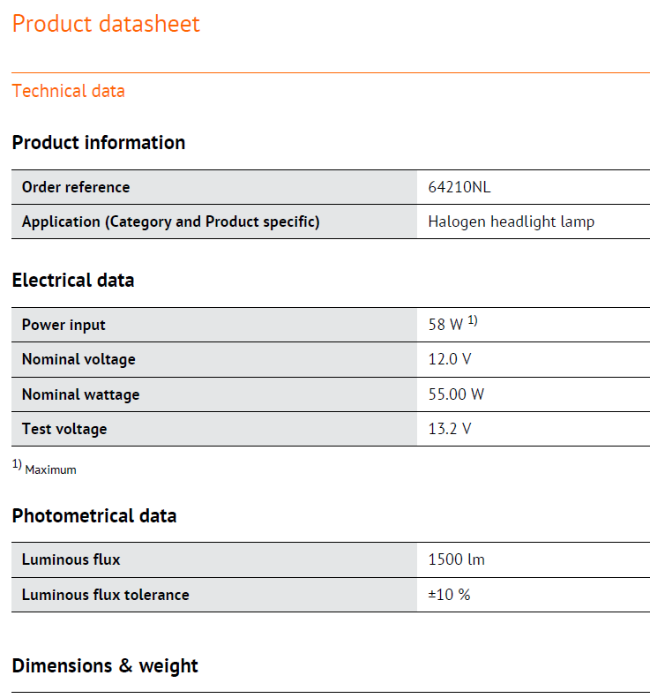Click the Halogen headlight lamp value
Viewport: 650px width, 698px height.
point(511,221)
